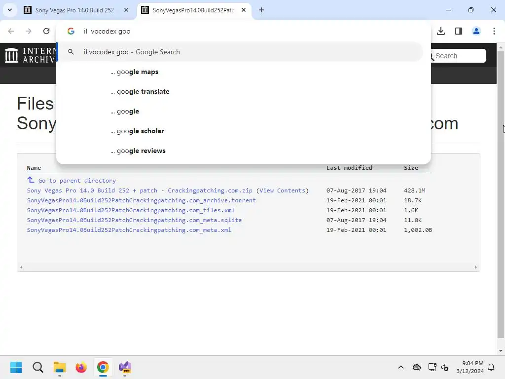Click the 18.7K size value
This screenshot has height=379, width=505.
(x=413, y=200)
